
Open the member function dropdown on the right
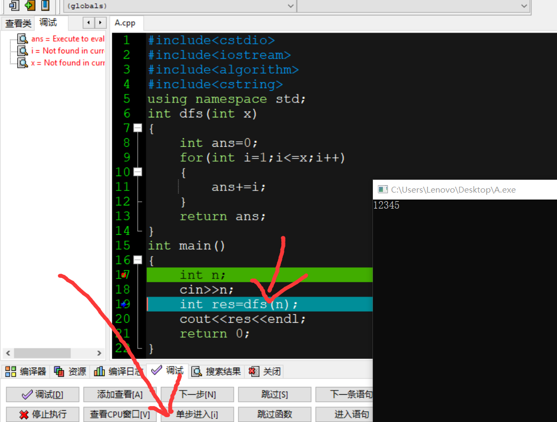click(x=413, y=6)
